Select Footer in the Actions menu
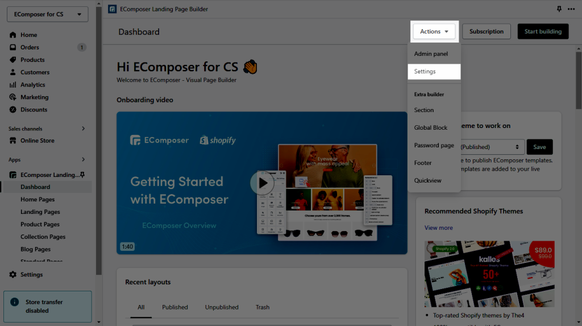This screenshot has width=582, height=326. (423, 163)
